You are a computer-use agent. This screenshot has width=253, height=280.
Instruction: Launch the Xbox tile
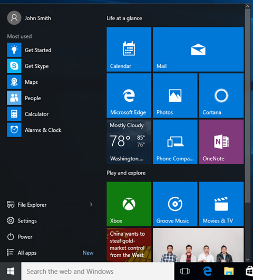[129, 204]
